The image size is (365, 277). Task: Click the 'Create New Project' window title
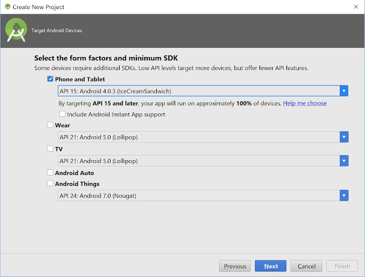tap(38, 7)
